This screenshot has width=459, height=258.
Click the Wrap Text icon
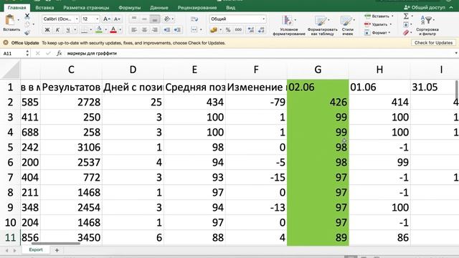[194, 19]
